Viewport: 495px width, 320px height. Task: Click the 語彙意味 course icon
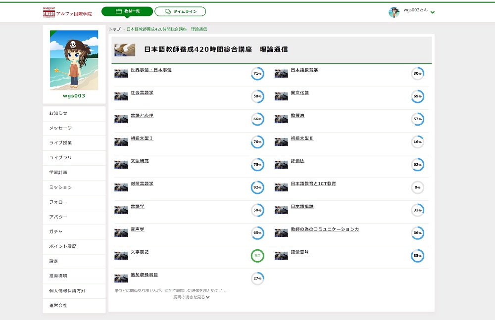pyautogui.click(x=281, y=256)
